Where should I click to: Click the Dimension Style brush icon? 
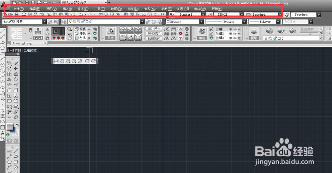tap(210, 14)
